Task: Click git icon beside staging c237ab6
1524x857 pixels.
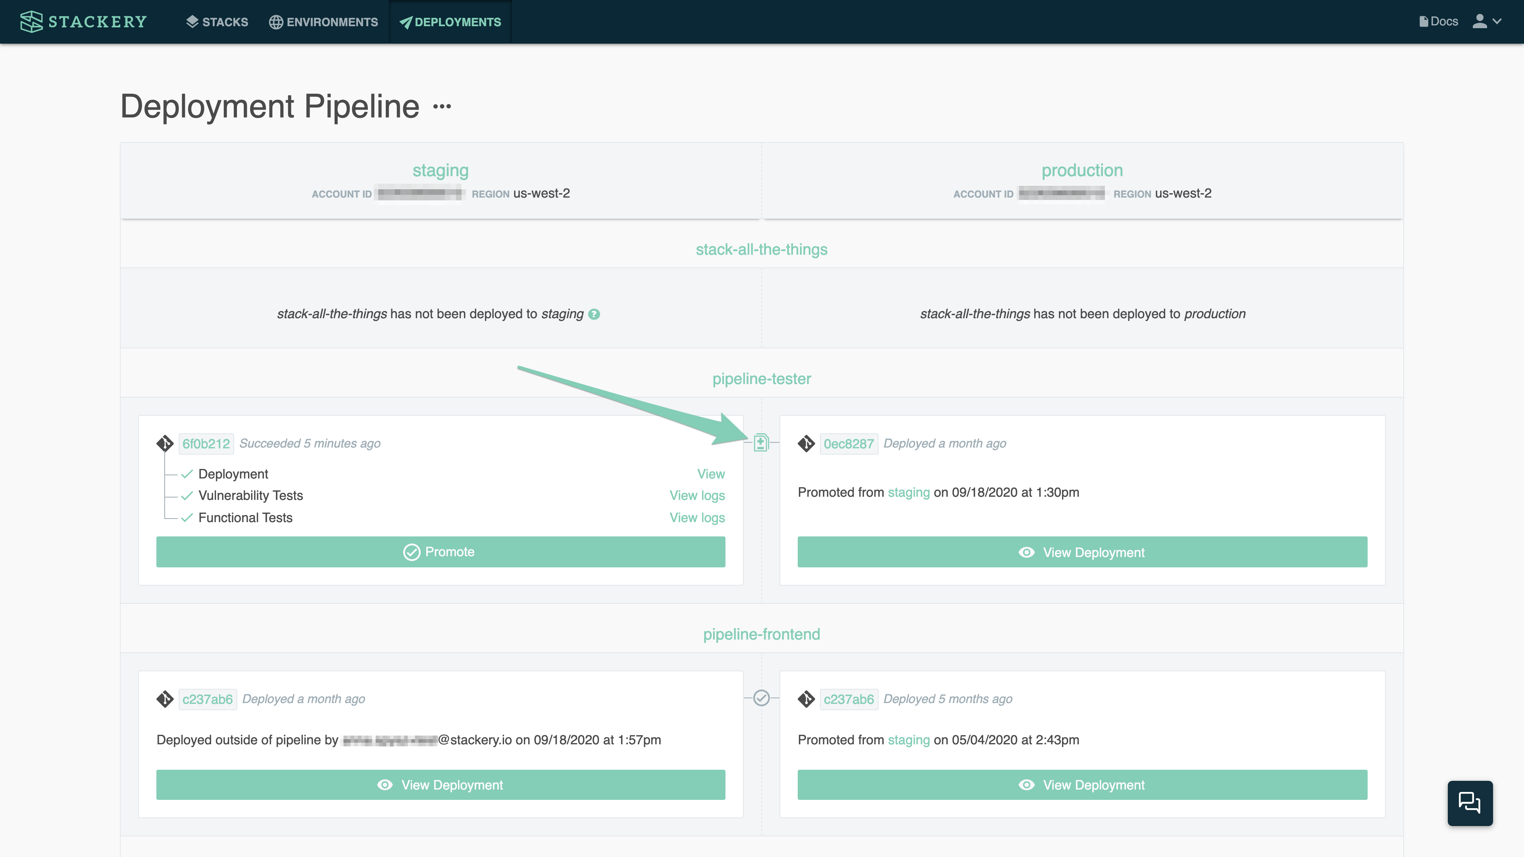Action: click(165, 699)
